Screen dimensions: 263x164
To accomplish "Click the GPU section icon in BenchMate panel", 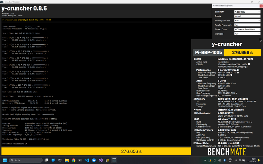I will click(195, 110).
